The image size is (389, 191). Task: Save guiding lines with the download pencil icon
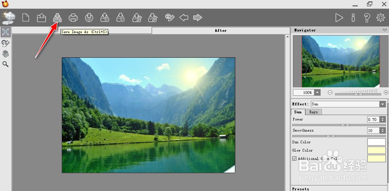tap(153, 18)
